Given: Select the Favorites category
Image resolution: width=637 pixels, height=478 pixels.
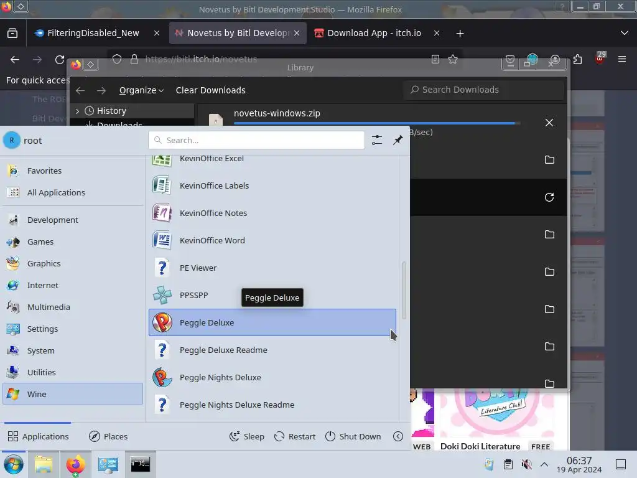Looking at the screenshot, I should tap(73, 171).
